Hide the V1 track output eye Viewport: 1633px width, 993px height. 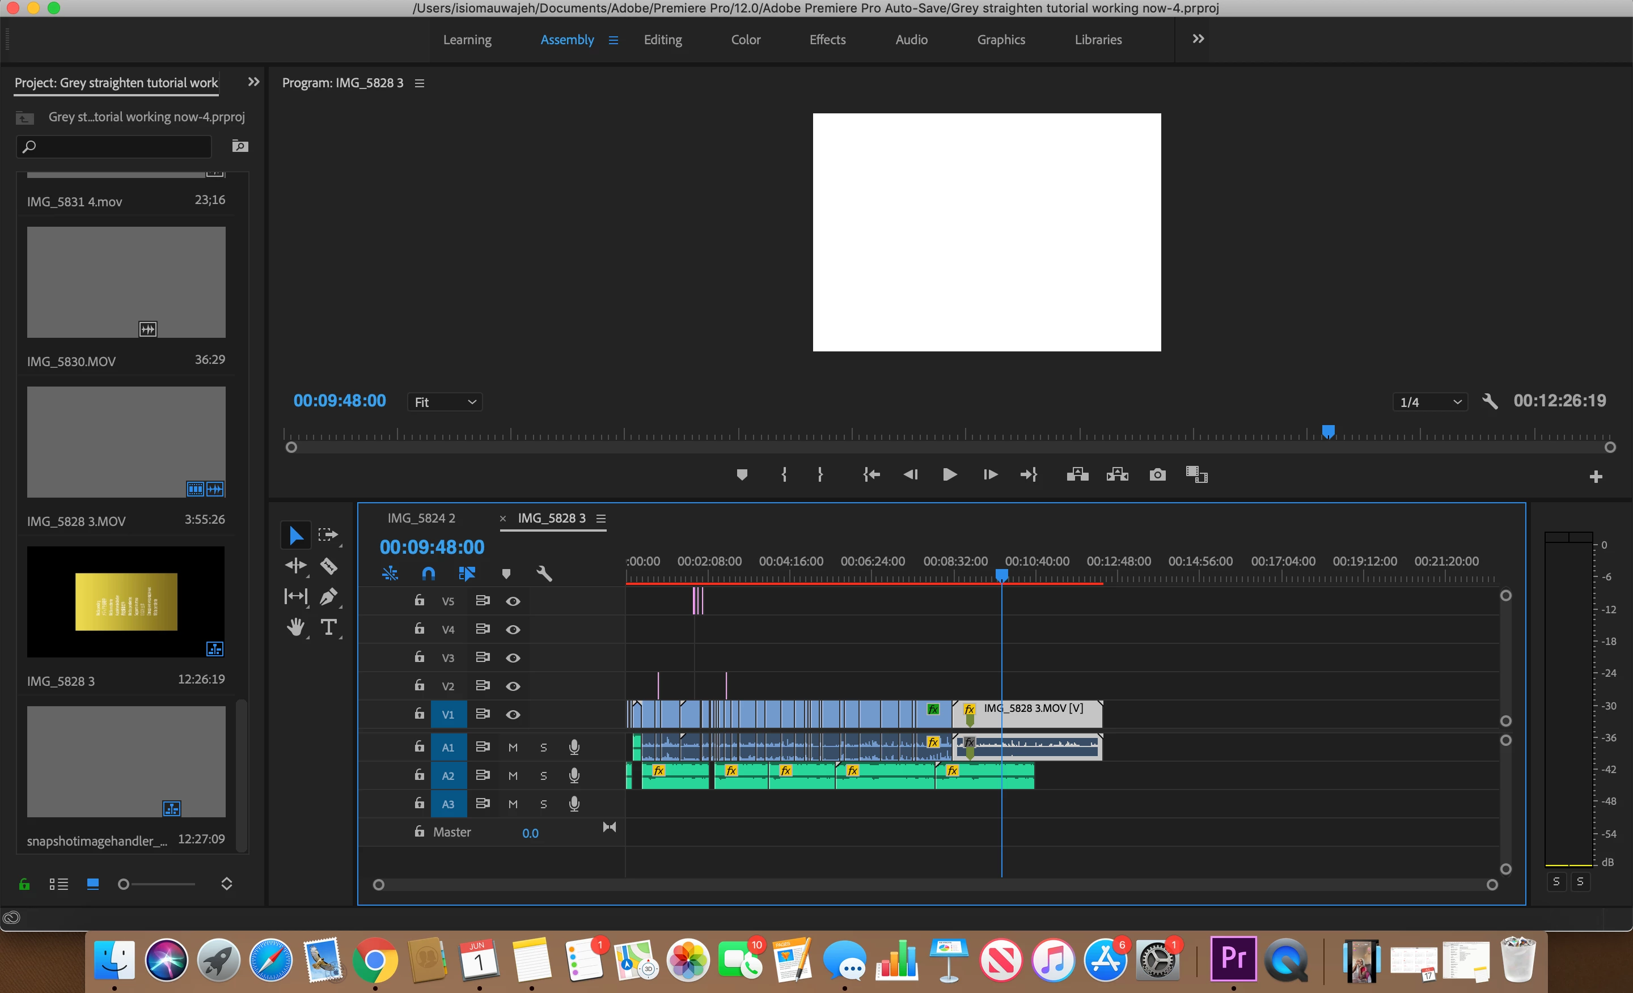tap(513, 715)
